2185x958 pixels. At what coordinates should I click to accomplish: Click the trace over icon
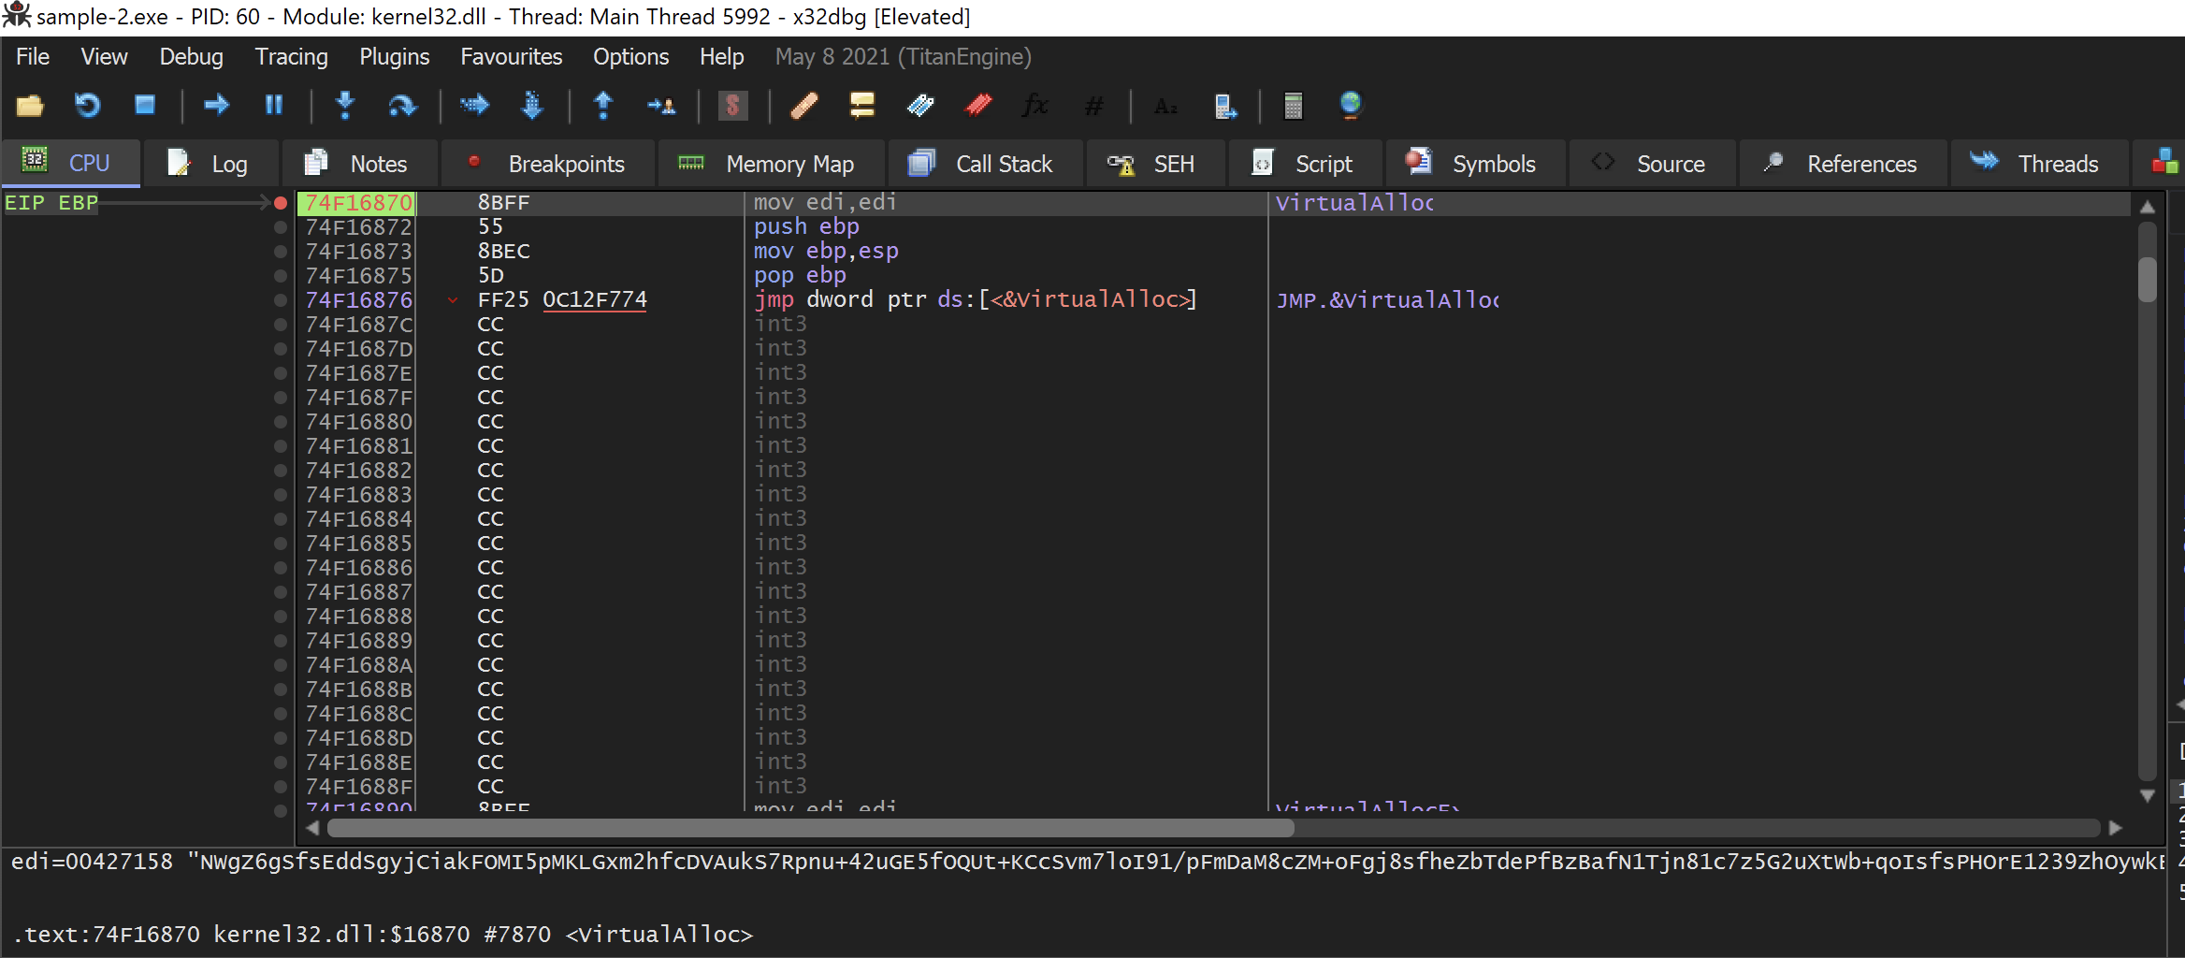pyautogui.click(x=531, y=106)
